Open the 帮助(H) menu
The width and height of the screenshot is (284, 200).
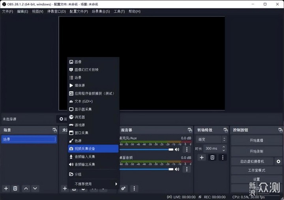tap(135, 11)
